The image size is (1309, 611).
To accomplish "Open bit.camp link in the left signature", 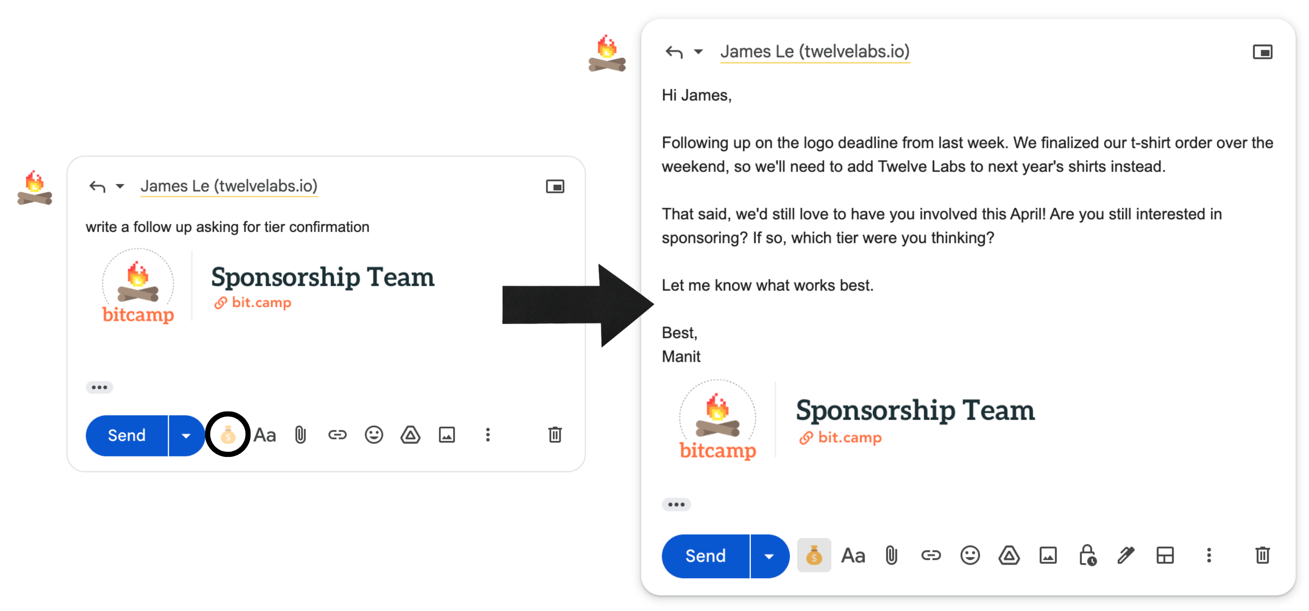I will point(261,303).
